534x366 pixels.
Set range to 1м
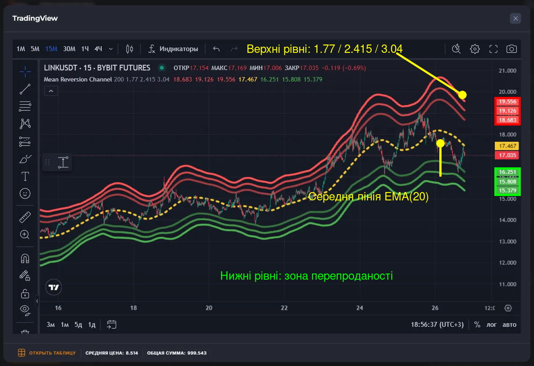pyautogui.click(x=65, y=325)
